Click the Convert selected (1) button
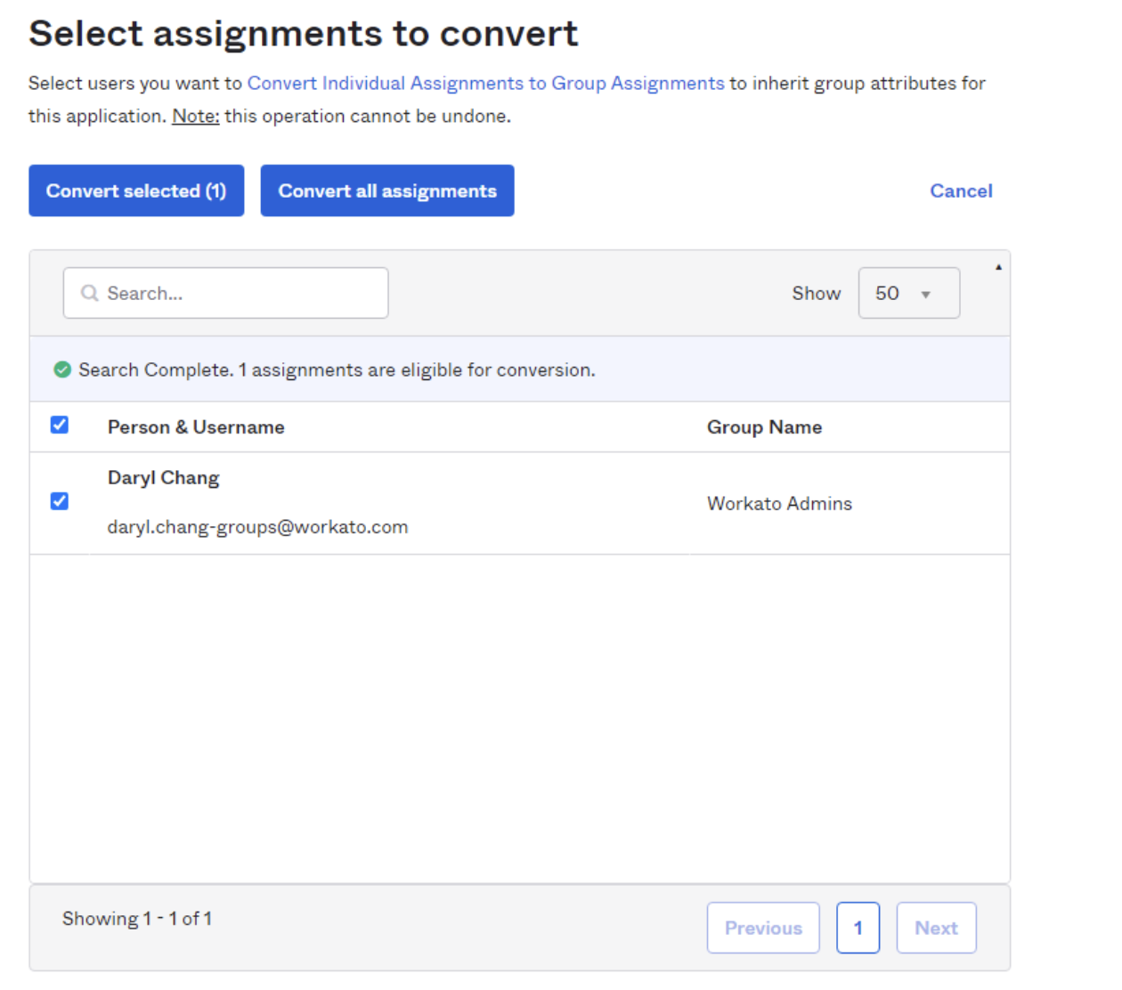Screen dimensions: 1122x990 pos(136,191)
